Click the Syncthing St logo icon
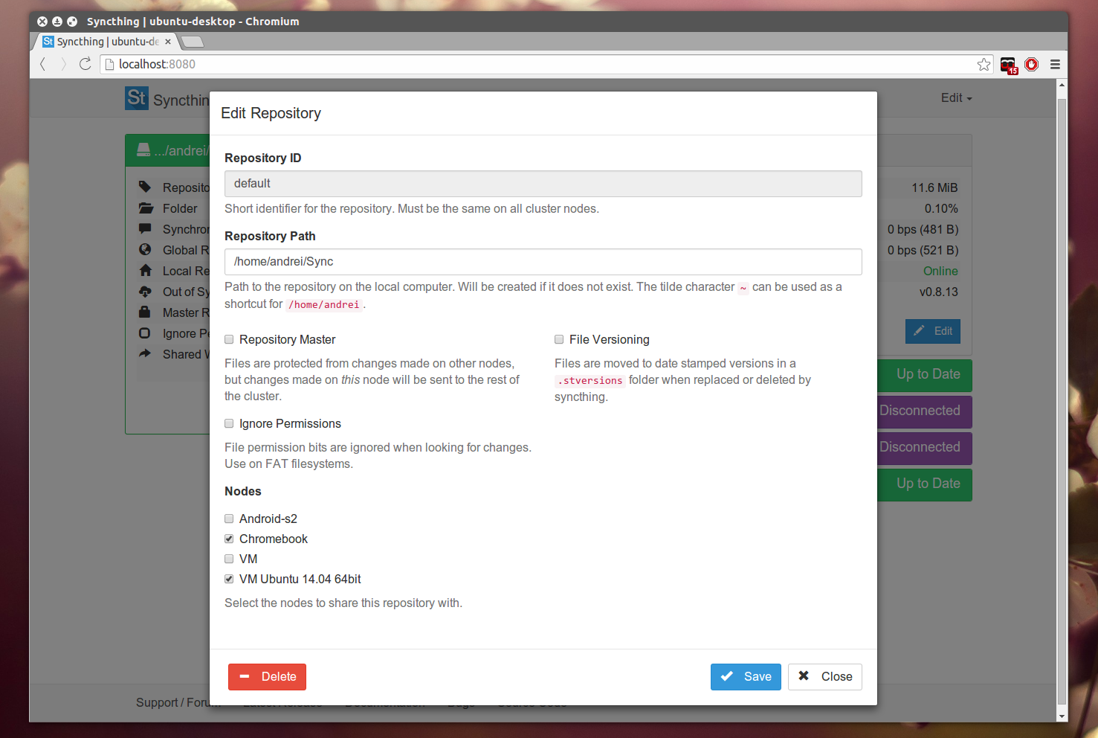This screenshot has width=1098, height=738. pyautogui.click(x=137, y=97)
